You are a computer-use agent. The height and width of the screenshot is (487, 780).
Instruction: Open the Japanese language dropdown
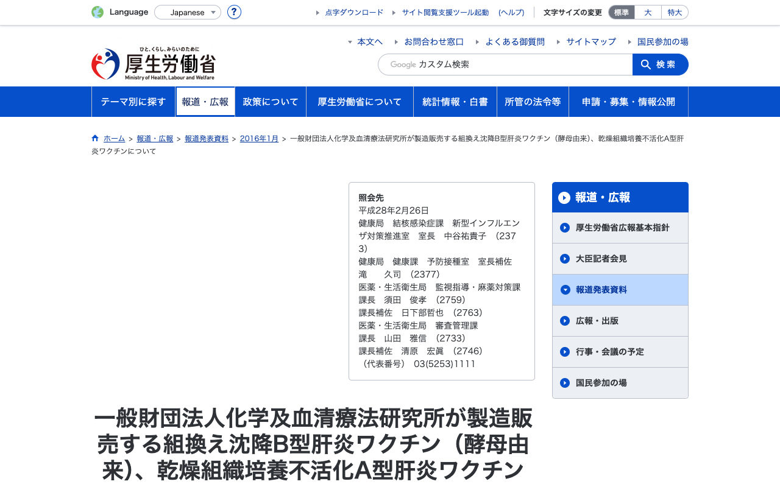tap(188, 12)
